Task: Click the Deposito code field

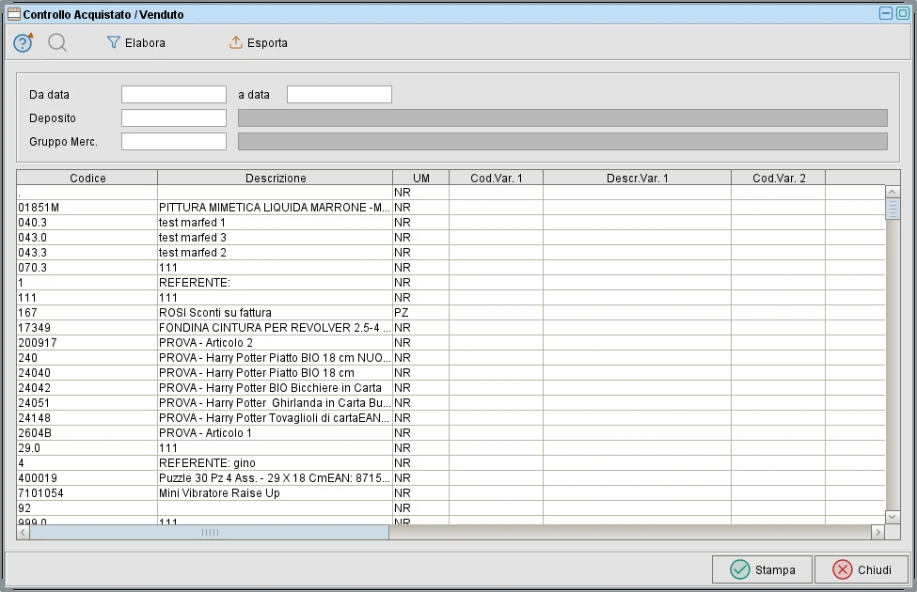Action: click(x=174, y=118)
